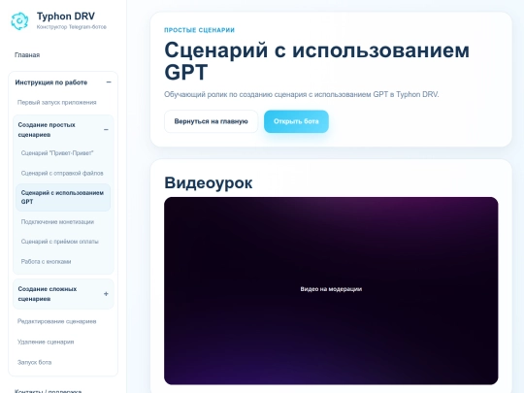Open Удаление сценария page
Image resolution: width=524 pixels, height=393 pixels.
point(46,342)
